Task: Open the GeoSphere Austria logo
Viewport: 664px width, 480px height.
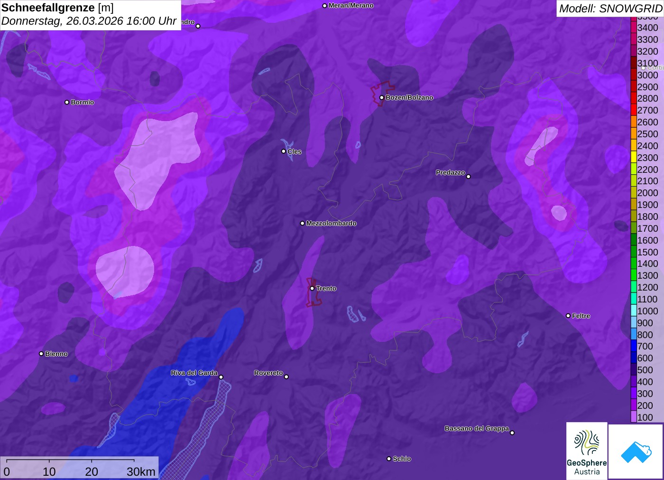Action: (x=587, y=451)
